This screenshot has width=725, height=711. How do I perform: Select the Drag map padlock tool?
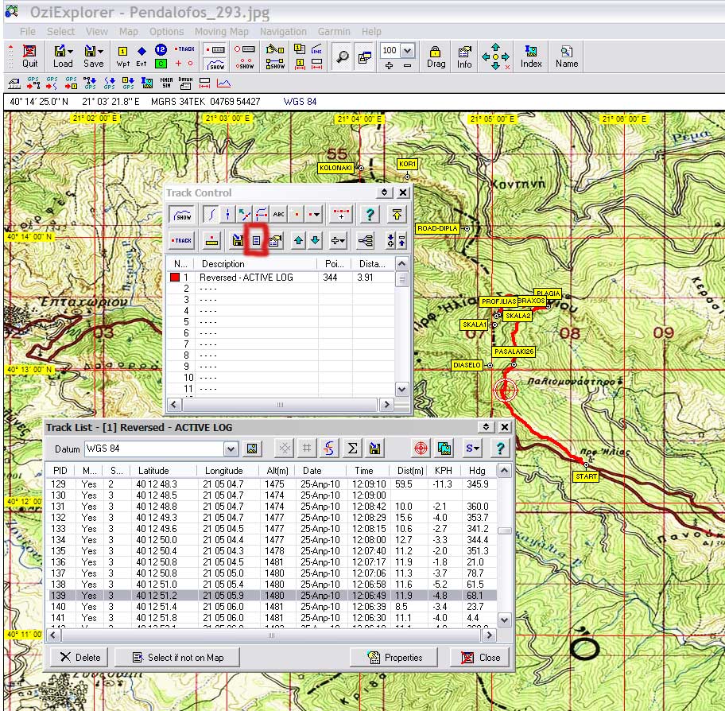tap(435, 56)
